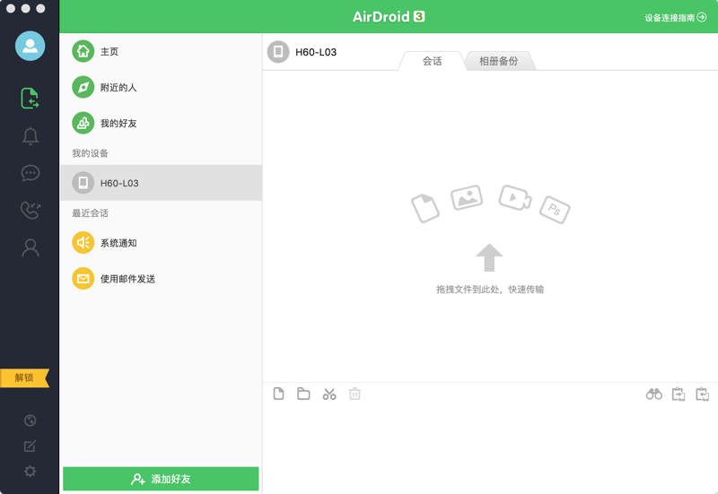Click the H60-L03 device icon in header
The height and width of the screenshot is (494, 718).
[278, 52]
